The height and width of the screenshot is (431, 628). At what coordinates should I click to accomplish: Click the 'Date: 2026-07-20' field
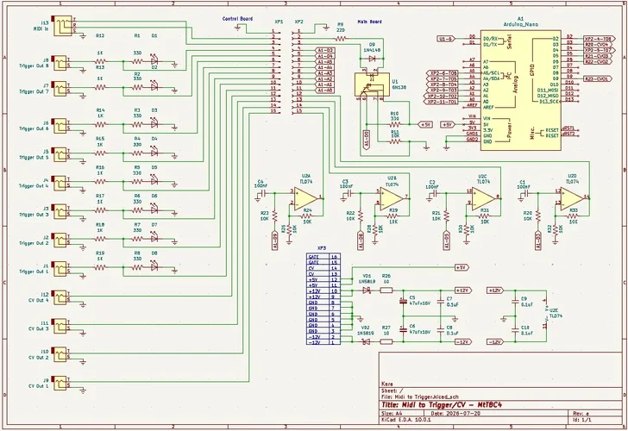[455, 414]
